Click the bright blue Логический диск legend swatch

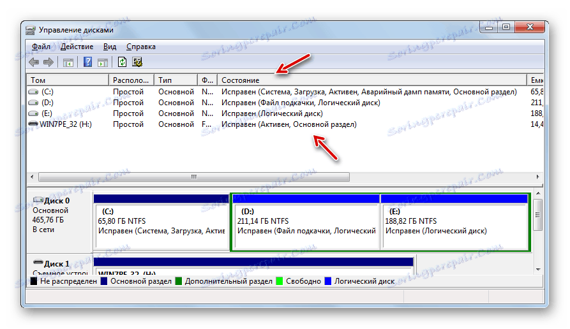[328, 281]
